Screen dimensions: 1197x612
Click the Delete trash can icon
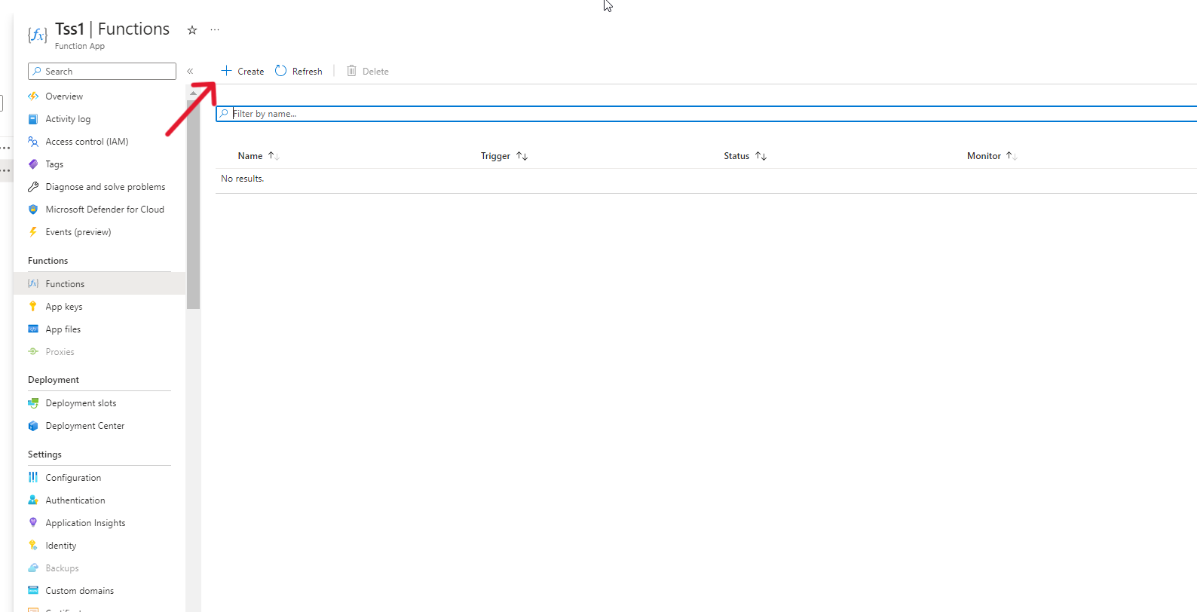click(x=351, y=71)
